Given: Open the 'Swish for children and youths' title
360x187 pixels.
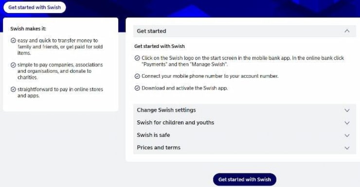Looking at the screenshot, I should 176,122.
